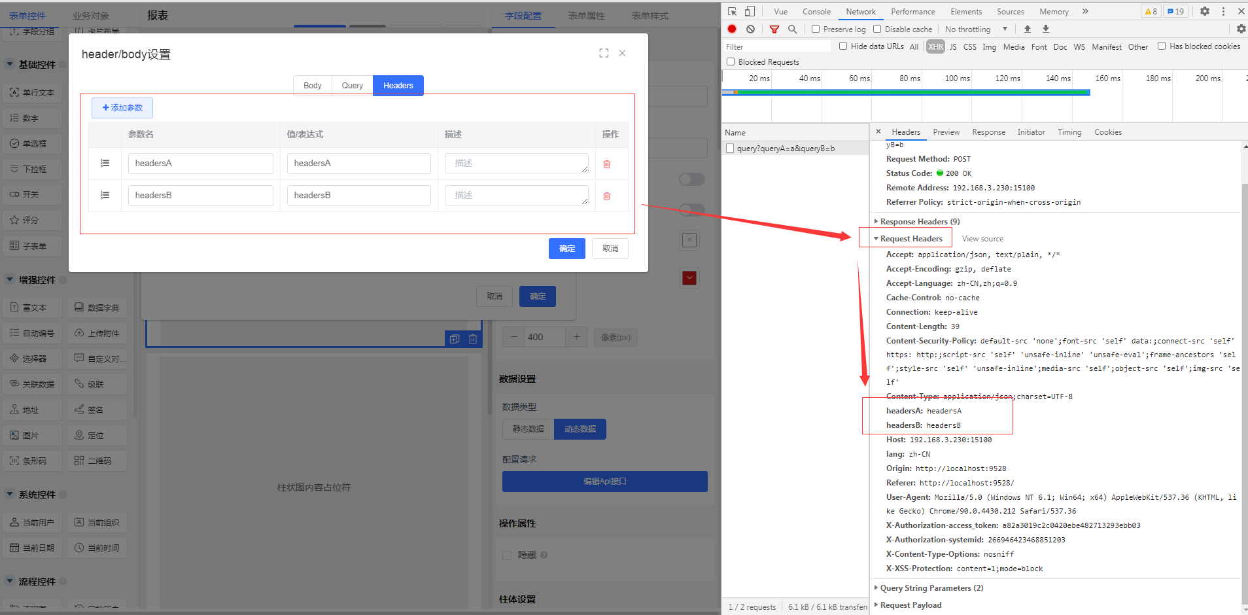This screenshot has width=1248, height=615.
Task: Click the headersA parameter name field
Action: tap(201, 164)
